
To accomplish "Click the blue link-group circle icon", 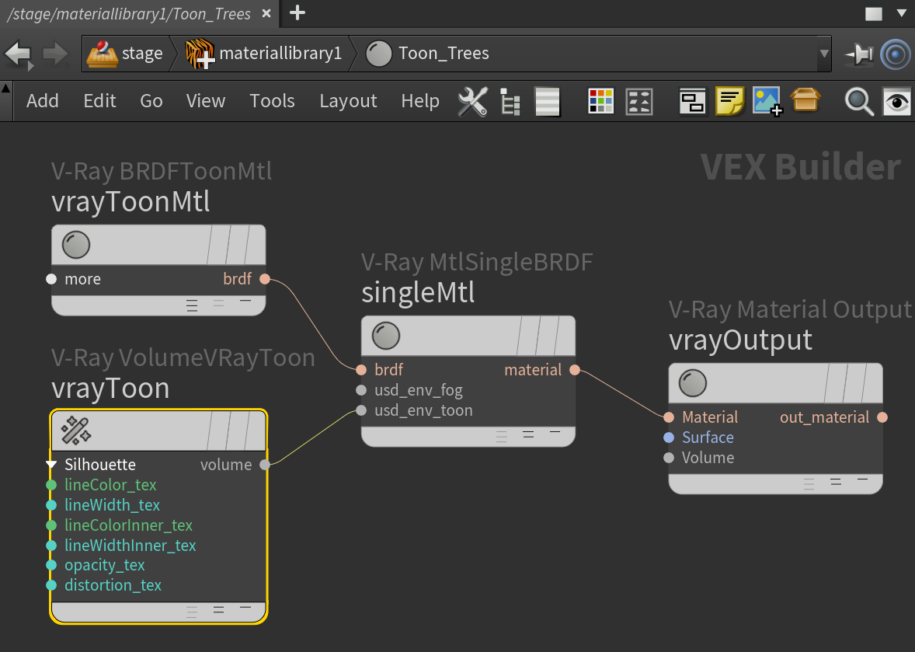I will [896, 54].
